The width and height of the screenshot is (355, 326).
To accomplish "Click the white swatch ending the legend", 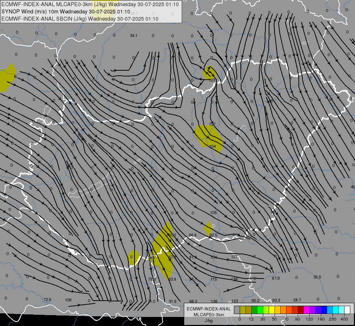I will [347, 310].
